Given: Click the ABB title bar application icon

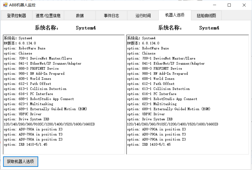Looking at the screenshot, I should coord(5,5).
